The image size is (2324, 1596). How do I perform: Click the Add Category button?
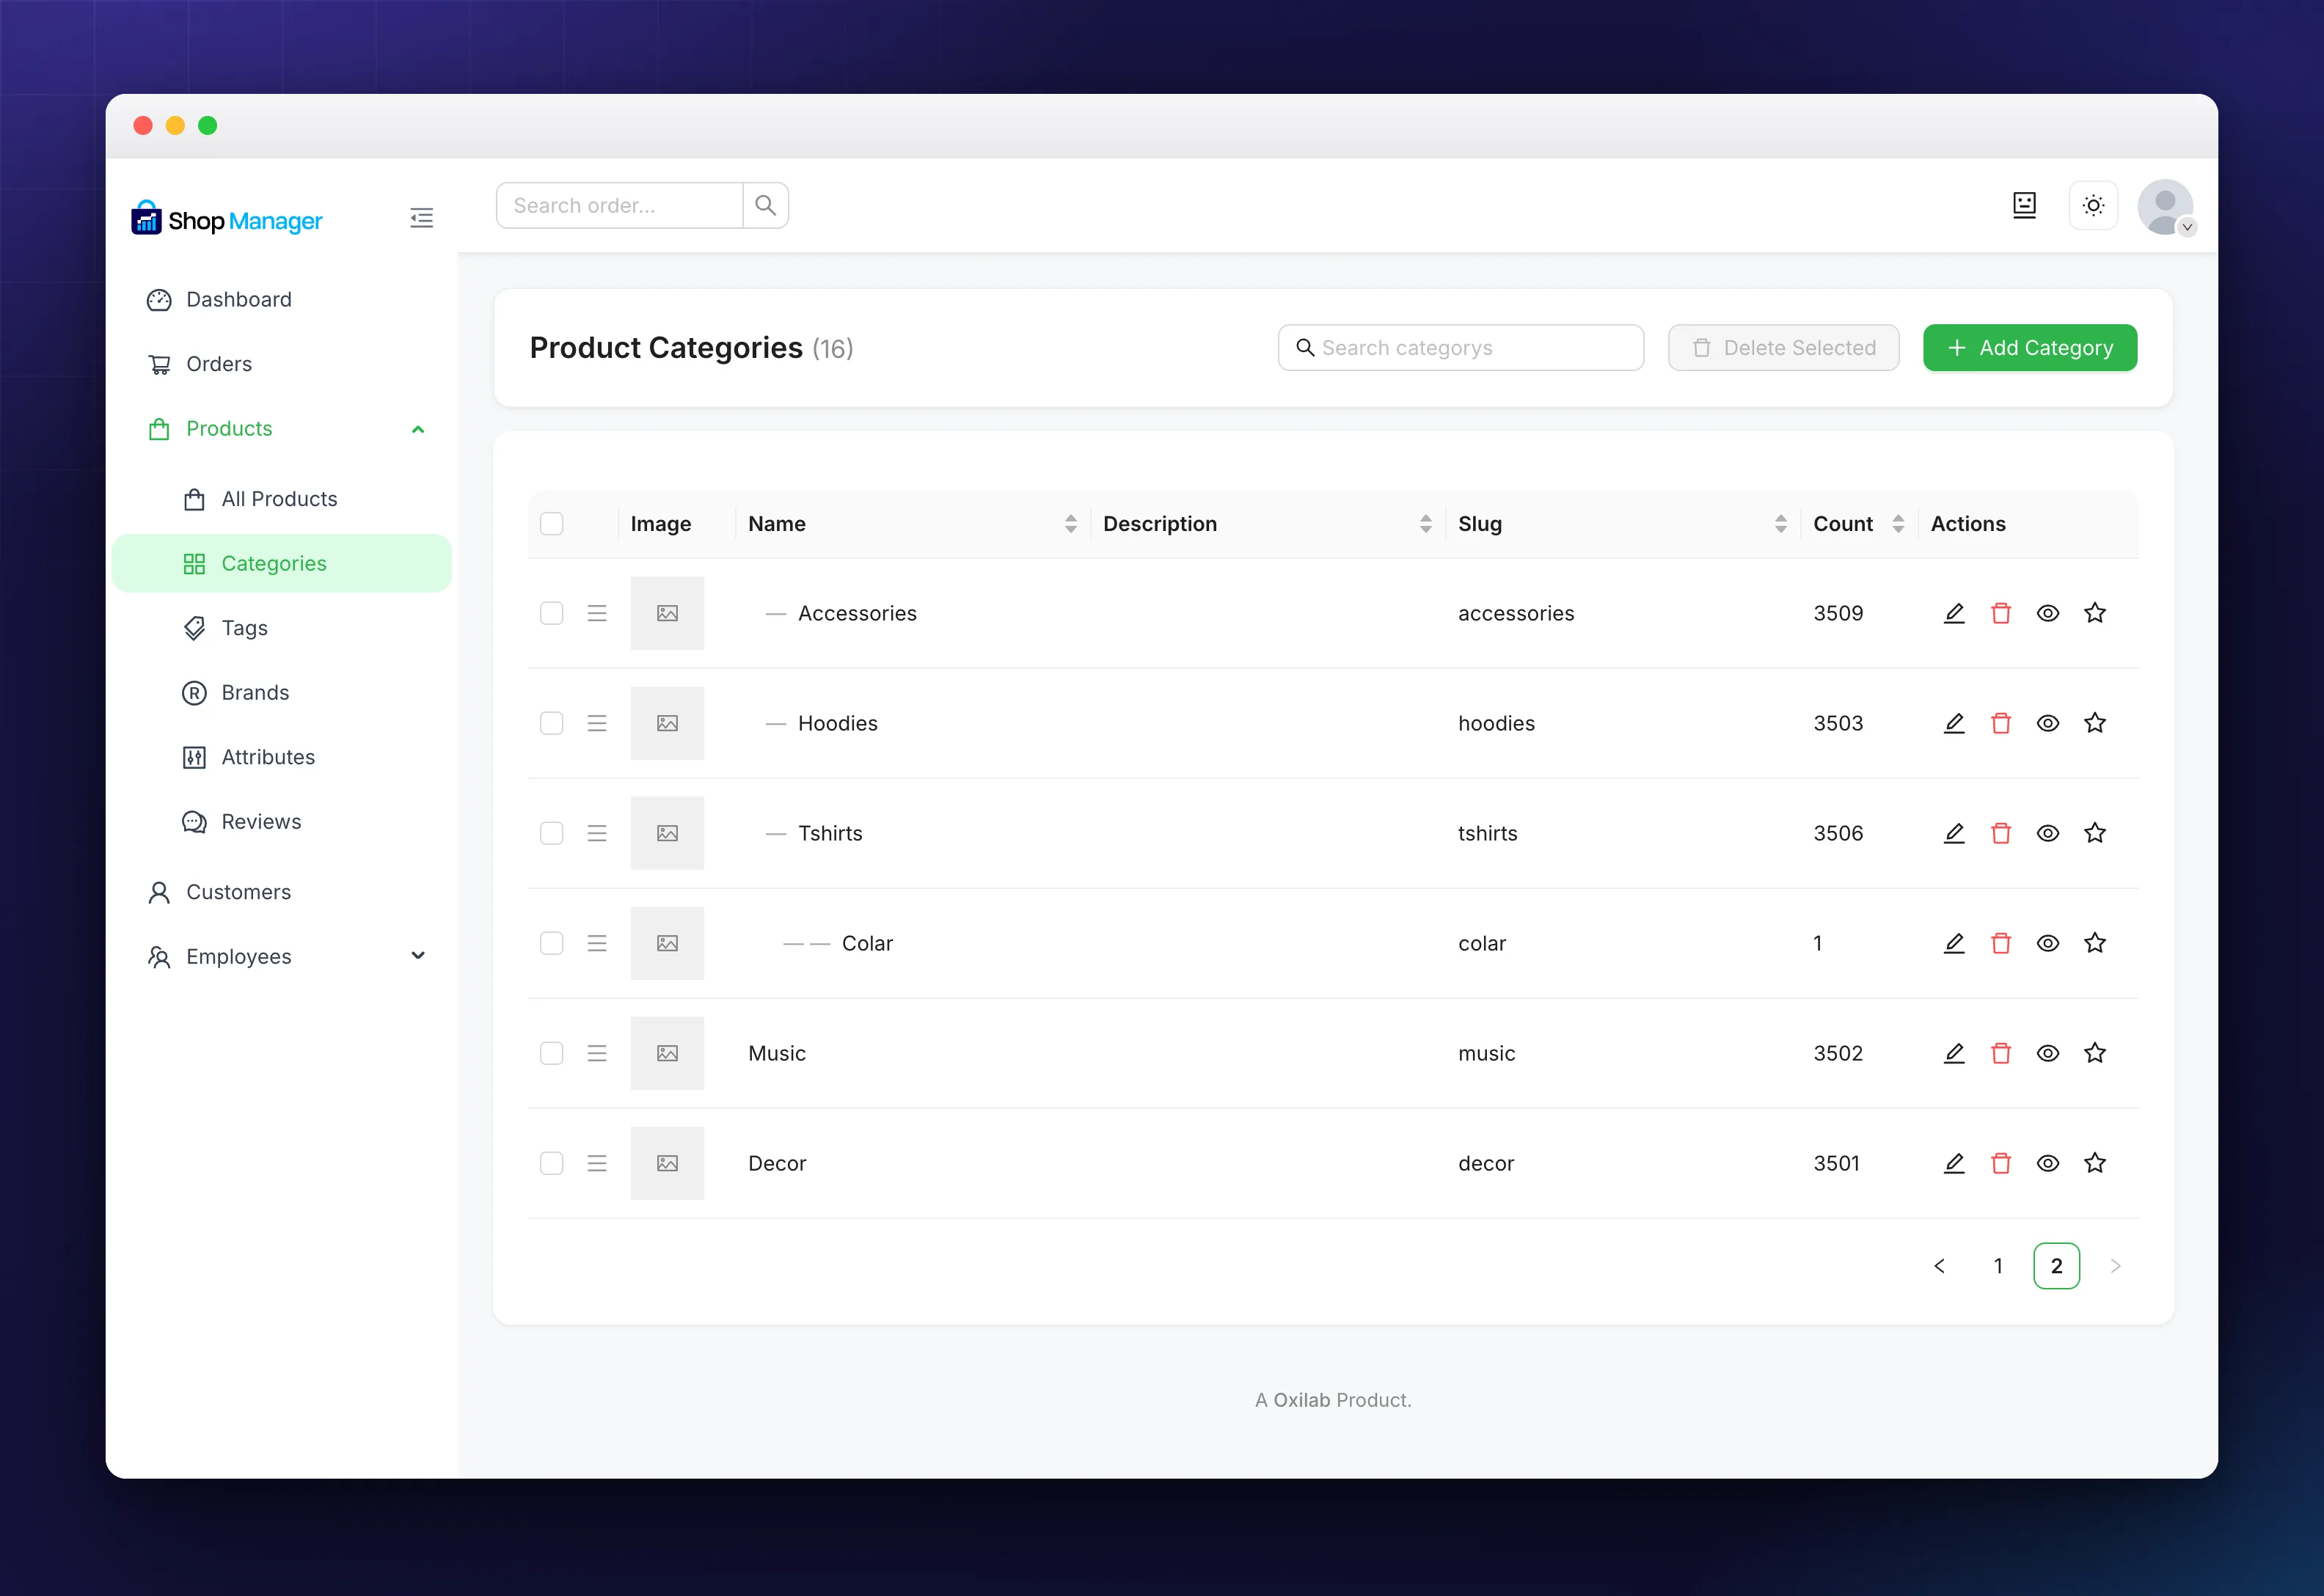coord(2030,348)
